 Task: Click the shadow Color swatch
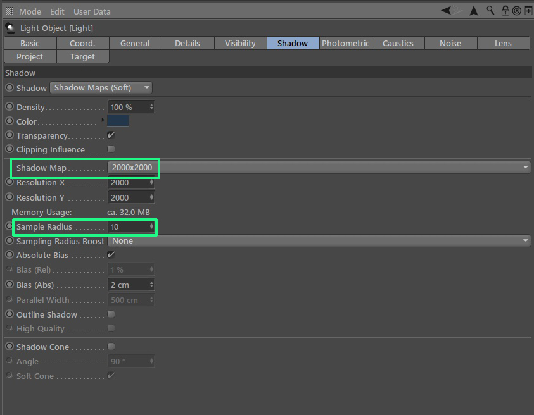[118, 121]
